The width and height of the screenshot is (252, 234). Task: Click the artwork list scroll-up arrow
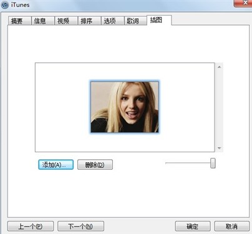pos(219,67)
